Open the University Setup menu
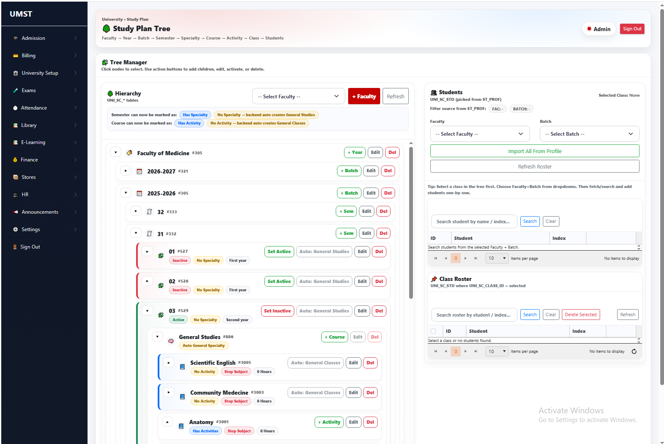664x444 pixels. pyautogui.click(x=44, y=73)
